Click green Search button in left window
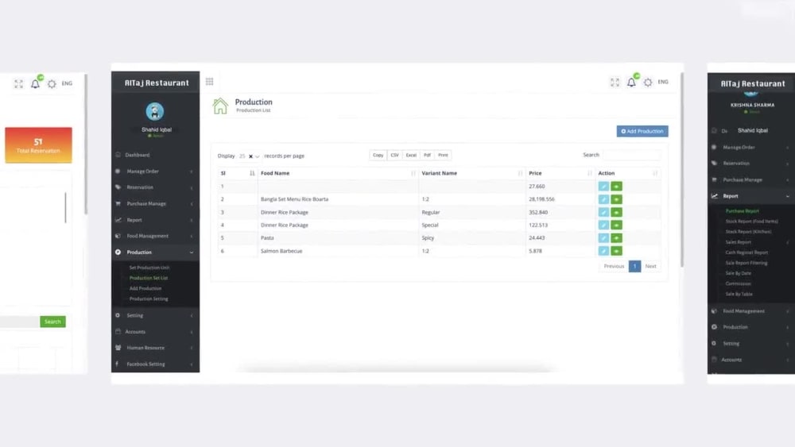The image size is (795, 447). [x=52, y=322]
